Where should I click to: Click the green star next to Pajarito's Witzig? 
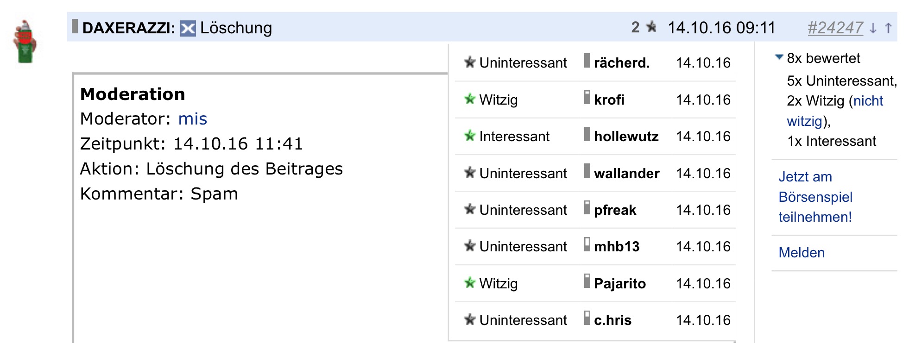tap(470, 283)
